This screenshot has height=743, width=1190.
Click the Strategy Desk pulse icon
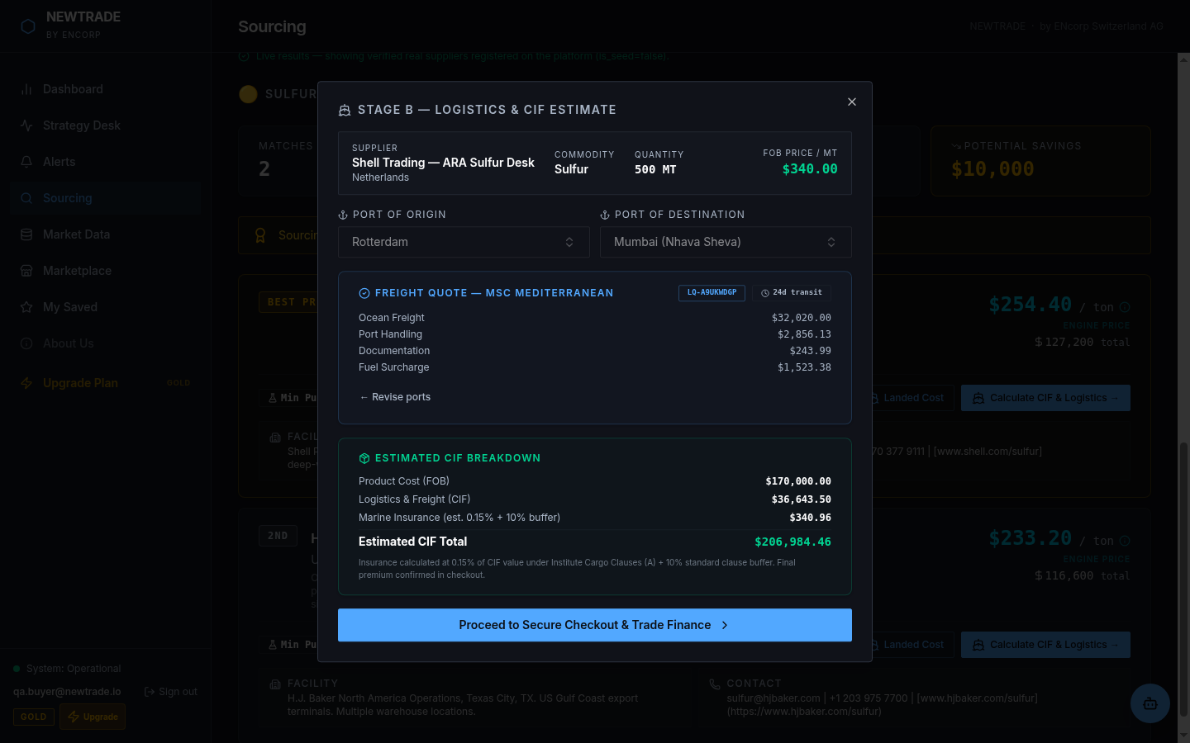(x=26, y=125)
